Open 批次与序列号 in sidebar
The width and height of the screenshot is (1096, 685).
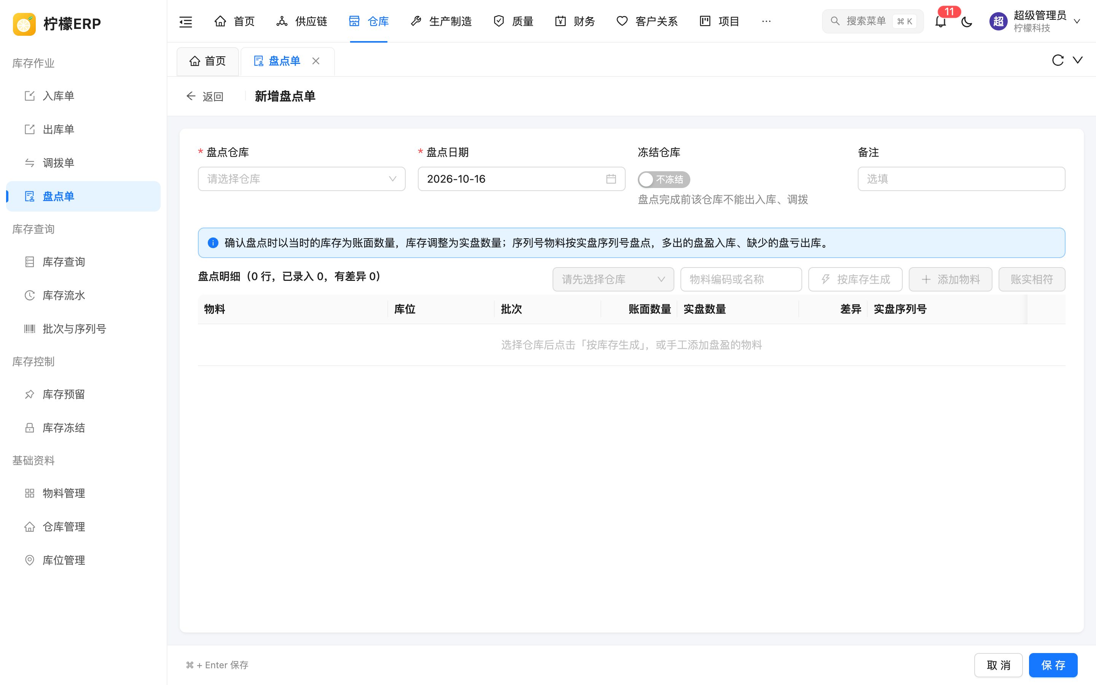tap(83, 329)
